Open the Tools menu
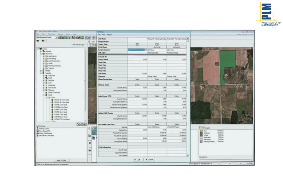Viewport: 283px width, 192px height. (68, 34)
